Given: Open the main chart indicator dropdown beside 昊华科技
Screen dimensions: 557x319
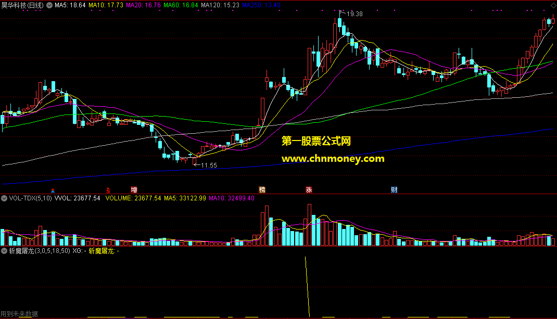Looking at the screenshot, I should pos(49,5).
